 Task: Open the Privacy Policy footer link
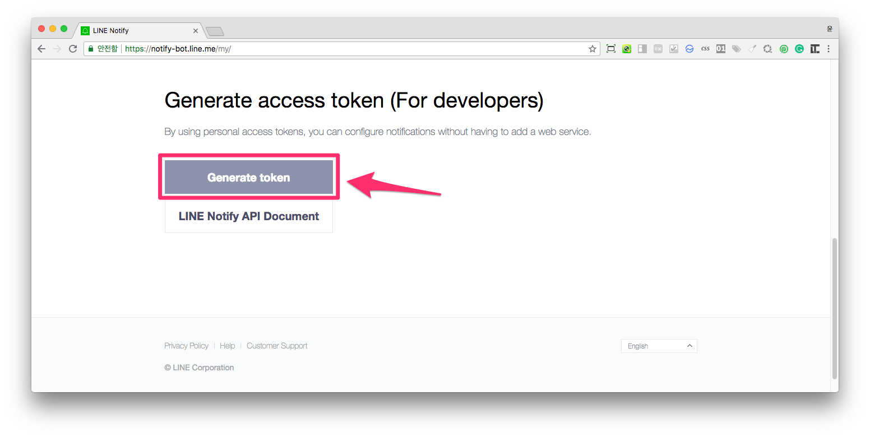(186, 346)
